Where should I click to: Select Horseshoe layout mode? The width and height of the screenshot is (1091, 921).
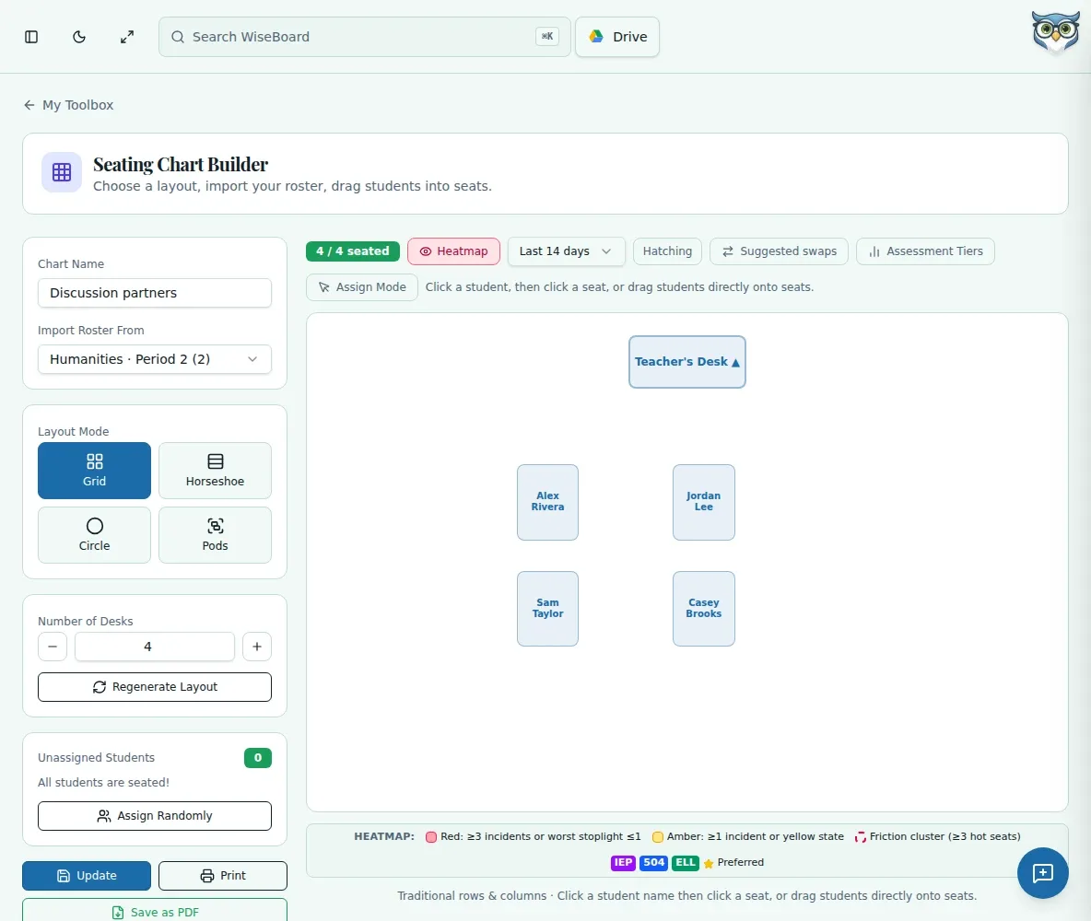tap(215, 471)
